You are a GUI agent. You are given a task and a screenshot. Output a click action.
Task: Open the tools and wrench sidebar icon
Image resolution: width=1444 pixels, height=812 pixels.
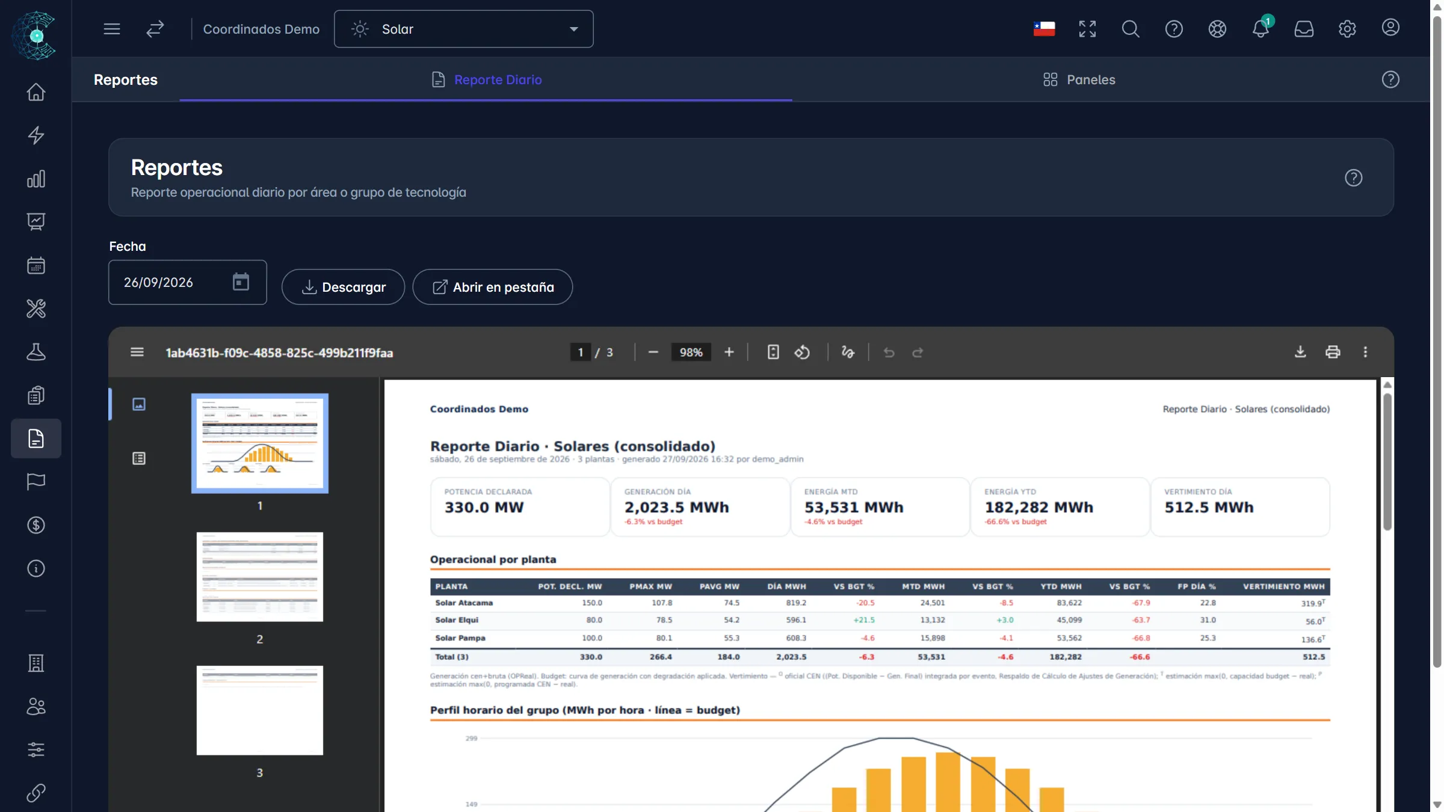(x=36, y=309)
